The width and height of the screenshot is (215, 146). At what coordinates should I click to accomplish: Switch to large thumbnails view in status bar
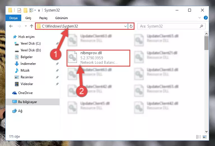205,137
